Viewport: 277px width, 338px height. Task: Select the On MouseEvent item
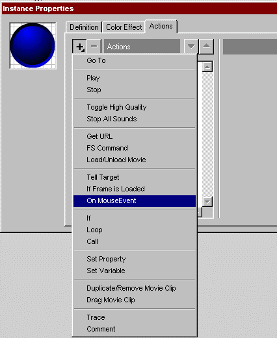click(x=135, y=200)
